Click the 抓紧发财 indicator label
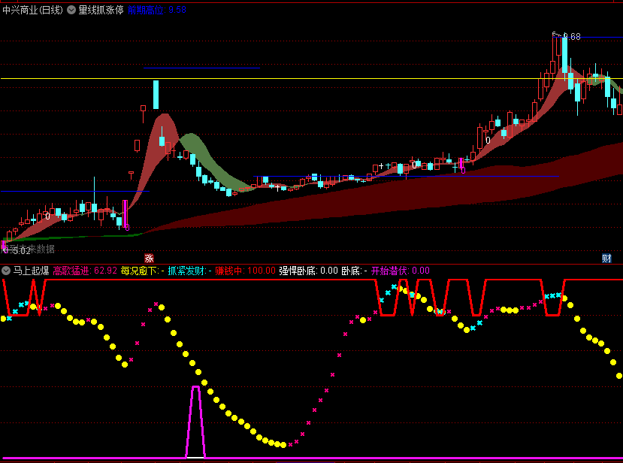Screen dimensions: 623x463 (189, 271)
